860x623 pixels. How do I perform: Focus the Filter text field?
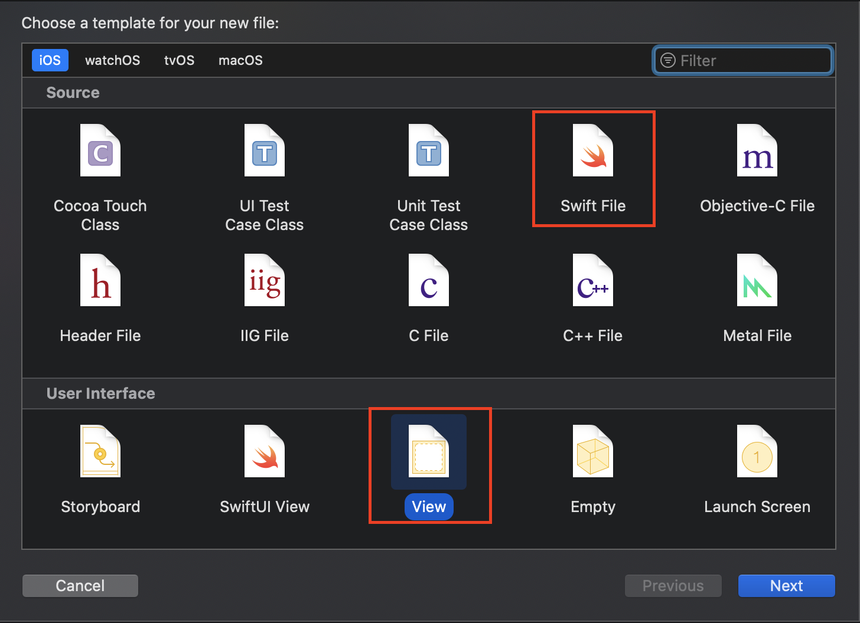click(743, 60)
